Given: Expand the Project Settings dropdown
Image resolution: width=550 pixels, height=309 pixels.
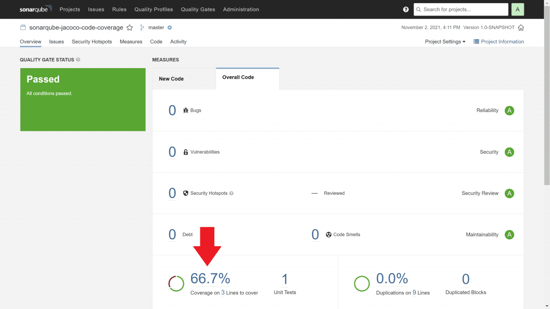Looking at the screenshot, I should click(x=445, y=42).
